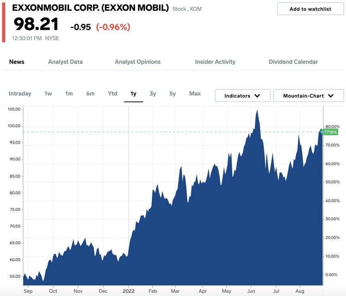This screenshot has height=296, width=346.
Task: Choose the 5y time range
Action: pos(173,94)
